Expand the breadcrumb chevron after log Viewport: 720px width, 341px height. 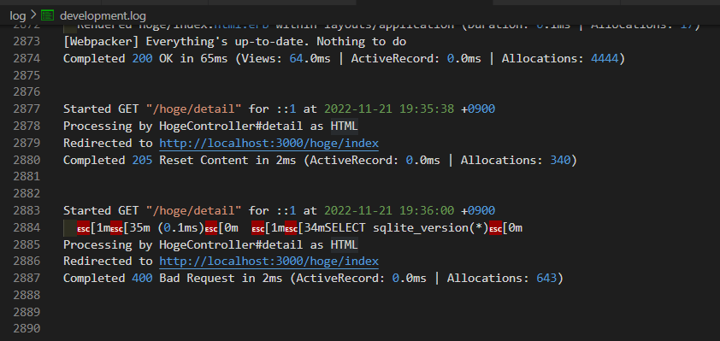pyautogui.click(x=33, y=15)
